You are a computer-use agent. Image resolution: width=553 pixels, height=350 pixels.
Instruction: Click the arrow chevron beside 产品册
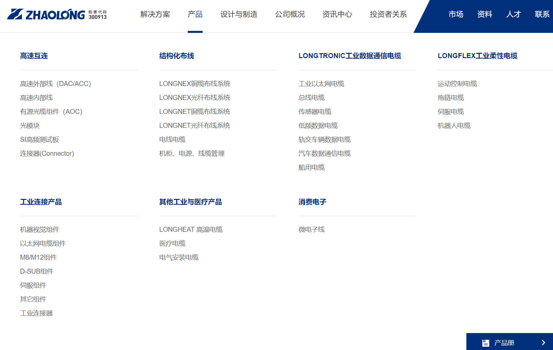[x=543, y=343]
